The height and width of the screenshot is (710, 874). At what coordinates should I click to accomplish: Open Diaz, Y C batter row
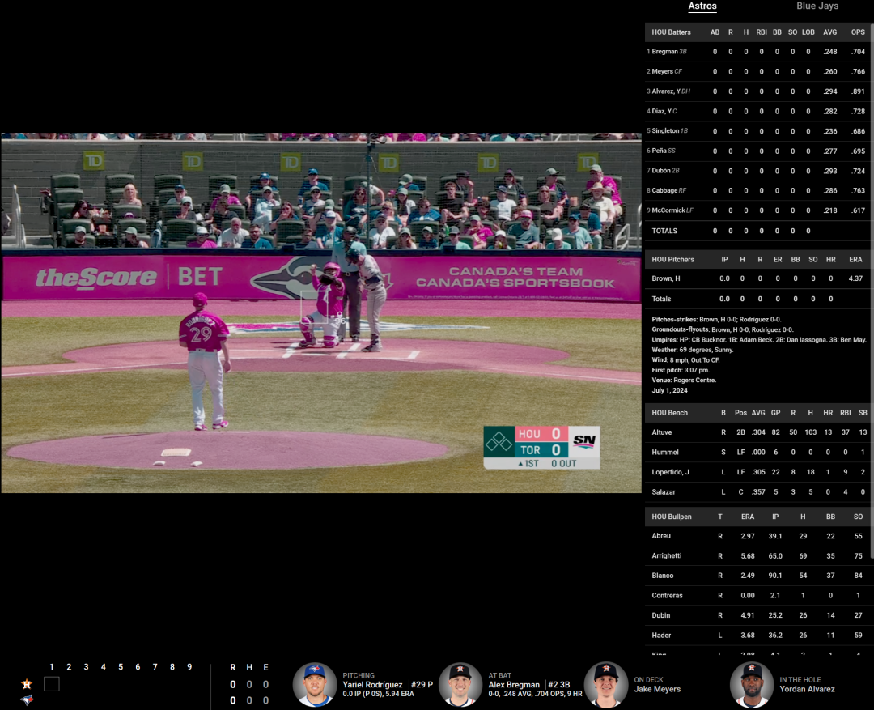tap(757, 111)
